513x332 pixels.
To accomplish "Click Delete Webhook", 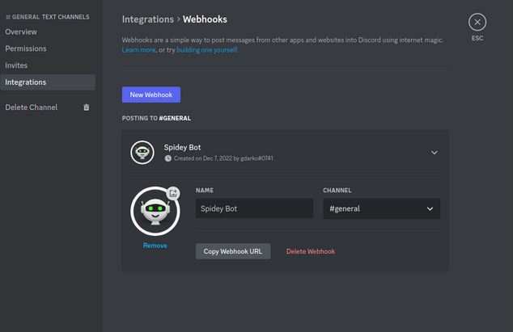I will pyautogui.click(x=311, y=251).
